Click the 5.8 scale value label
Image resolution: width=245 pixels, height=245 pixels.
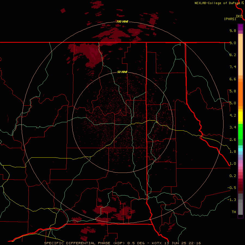[x=233, y=91]
